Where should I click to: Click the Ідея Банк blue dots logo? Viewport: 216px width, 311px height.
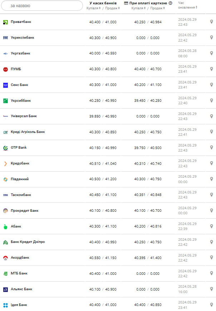(5, 305)
